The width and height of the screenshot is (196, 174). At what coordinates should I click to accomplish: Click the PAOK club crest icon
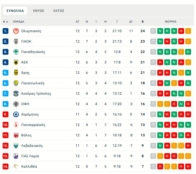tap(16, 41)
